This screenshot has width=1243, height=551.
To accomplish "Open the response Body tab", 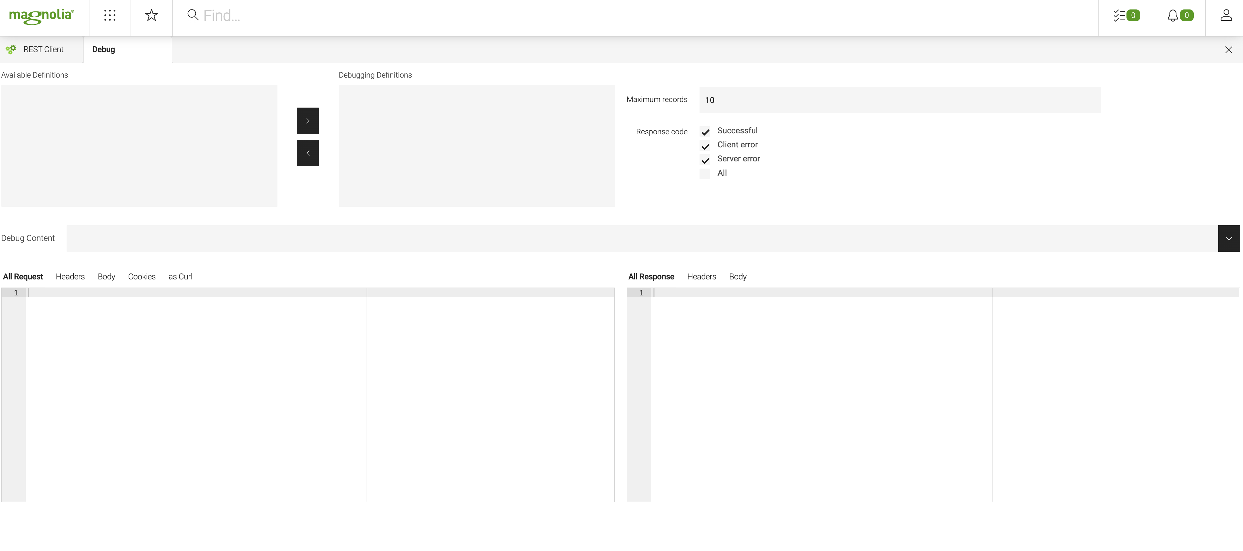I will click(x=737, y=277).
